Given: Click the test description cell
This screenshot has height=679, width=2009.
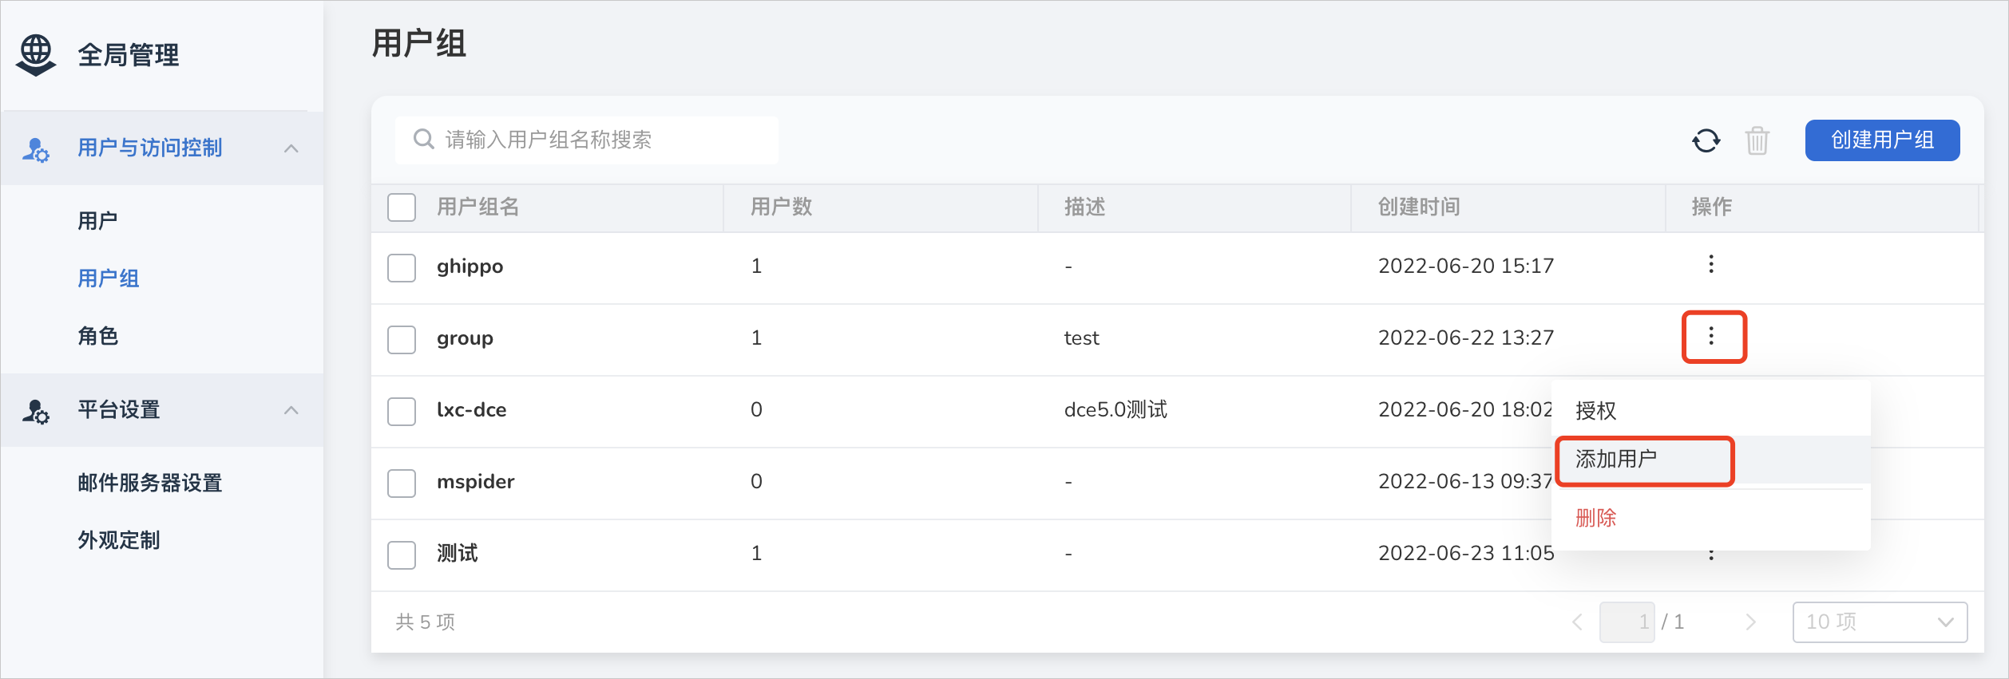Looking at the screenshot, I should pos(1081,338).
